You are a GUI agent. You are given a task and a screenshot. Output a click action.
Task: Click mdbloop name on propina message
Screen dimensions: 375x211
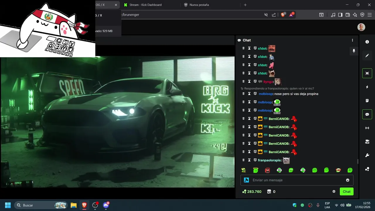pyautogui.click(x=266, y=94)
